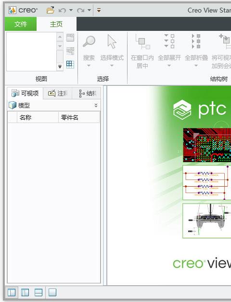Image resolution: width=231 pixels, height=302 pixels.
Task: Click the Redo arrow icon
Action: [x=80, y=10]
